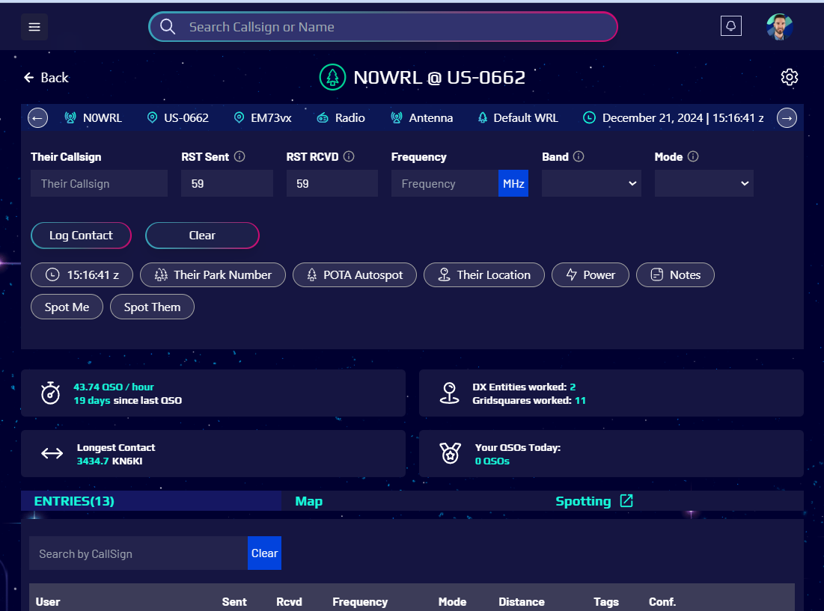
Task: Click Spot Me button
Action: tap(67, 307)
